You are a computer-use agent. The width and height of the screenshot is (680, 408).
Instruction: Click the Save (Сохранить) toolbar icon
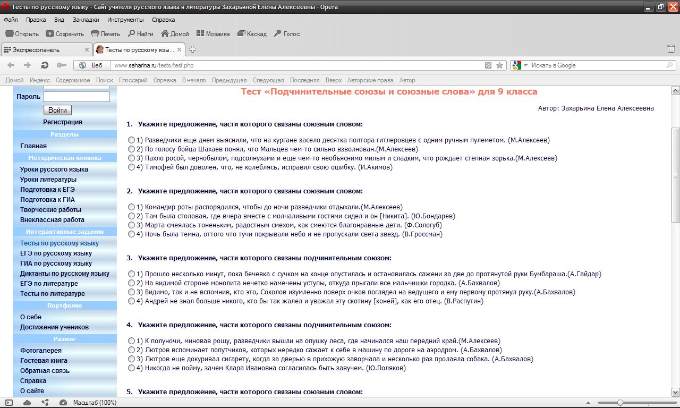(50, 33)
